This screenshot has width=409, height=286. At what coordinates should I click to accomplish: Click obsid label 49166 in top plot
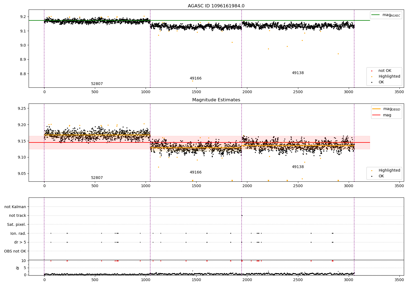(x=196, y=78)
